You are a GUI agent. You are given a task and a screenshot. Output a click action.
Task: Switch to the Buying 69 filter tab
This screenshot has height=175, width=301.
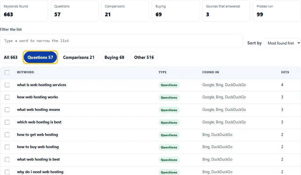(114, 57)
